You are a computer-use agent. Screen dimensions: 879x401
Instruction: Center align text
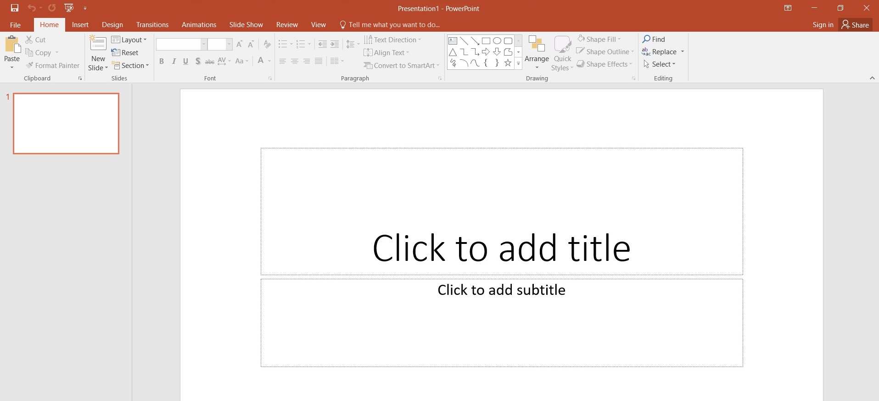tap(295, 61)
